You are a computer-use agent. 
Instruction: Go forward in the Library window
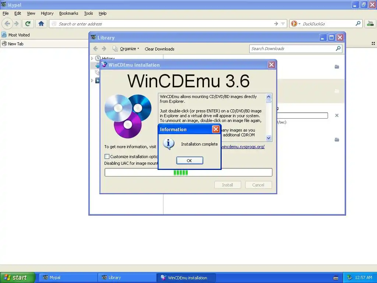click(104, 49)
